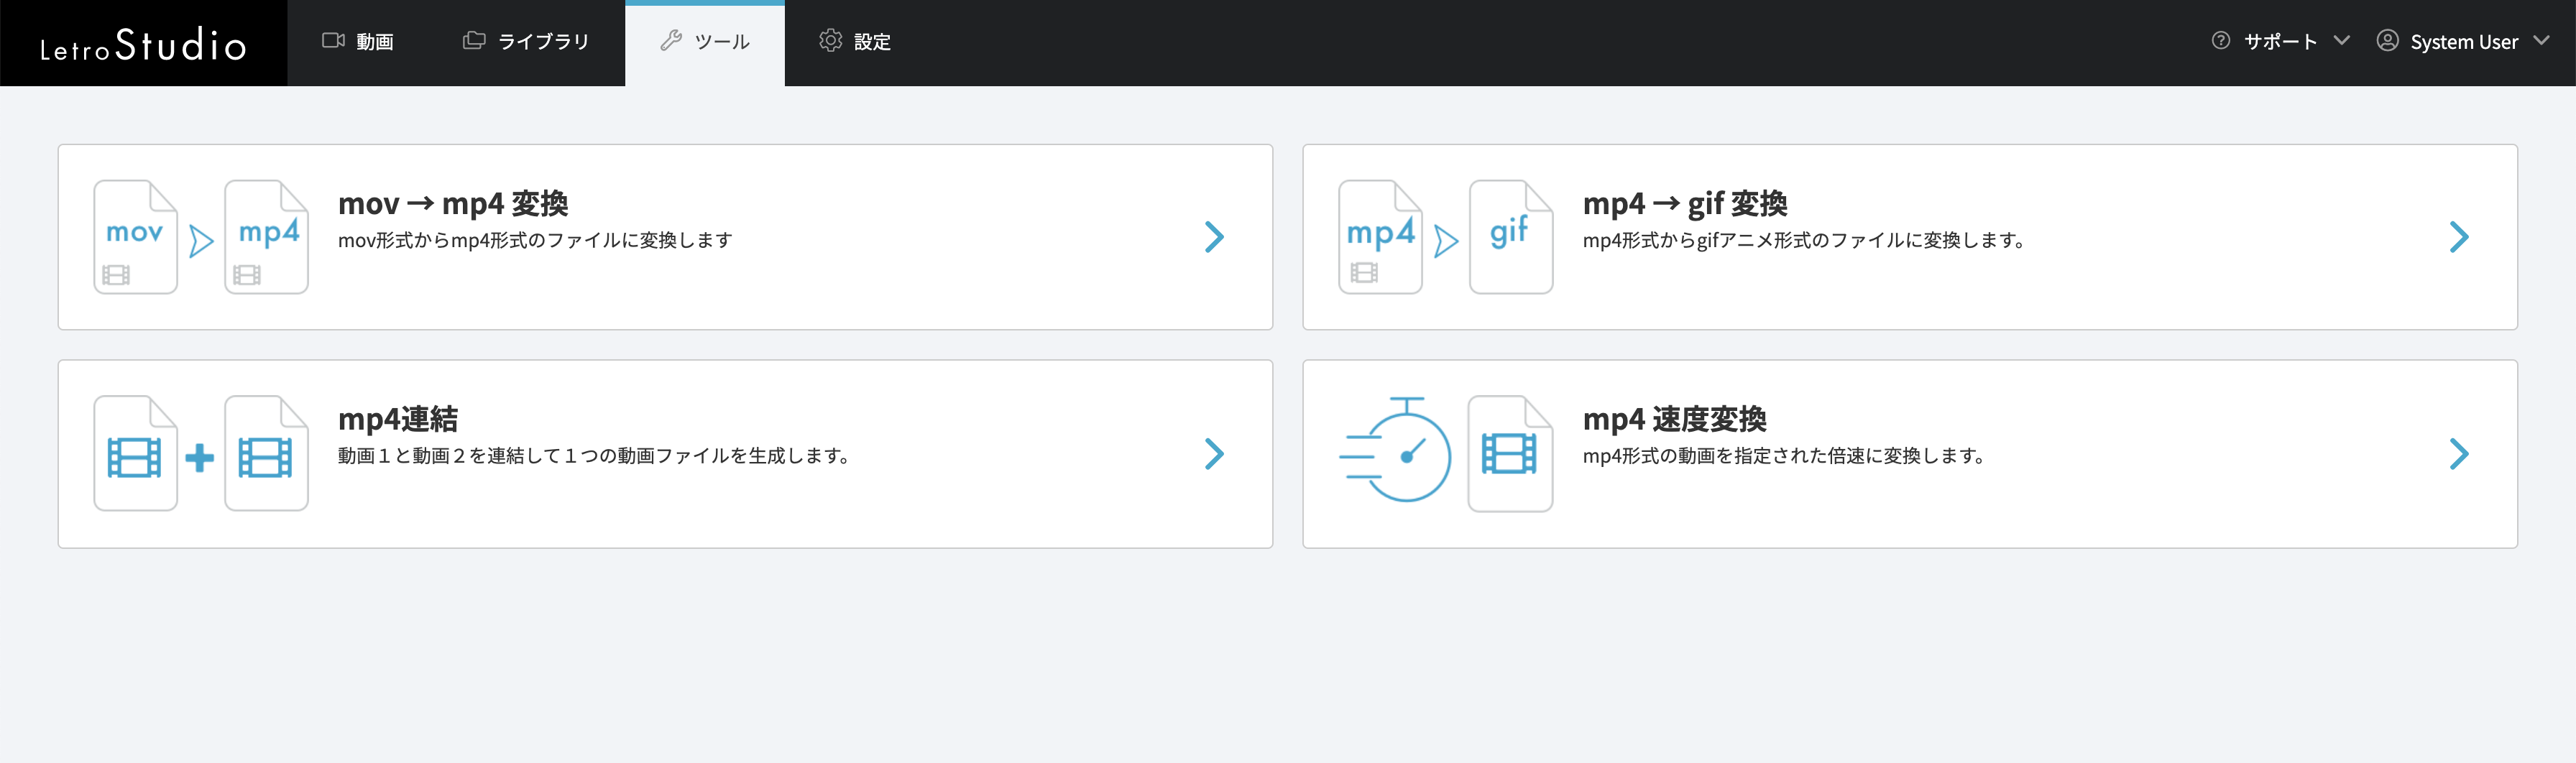Open the mp4 速度変換 title
The width and height of the screenshot is (2576, 763).
[1675, 420]
